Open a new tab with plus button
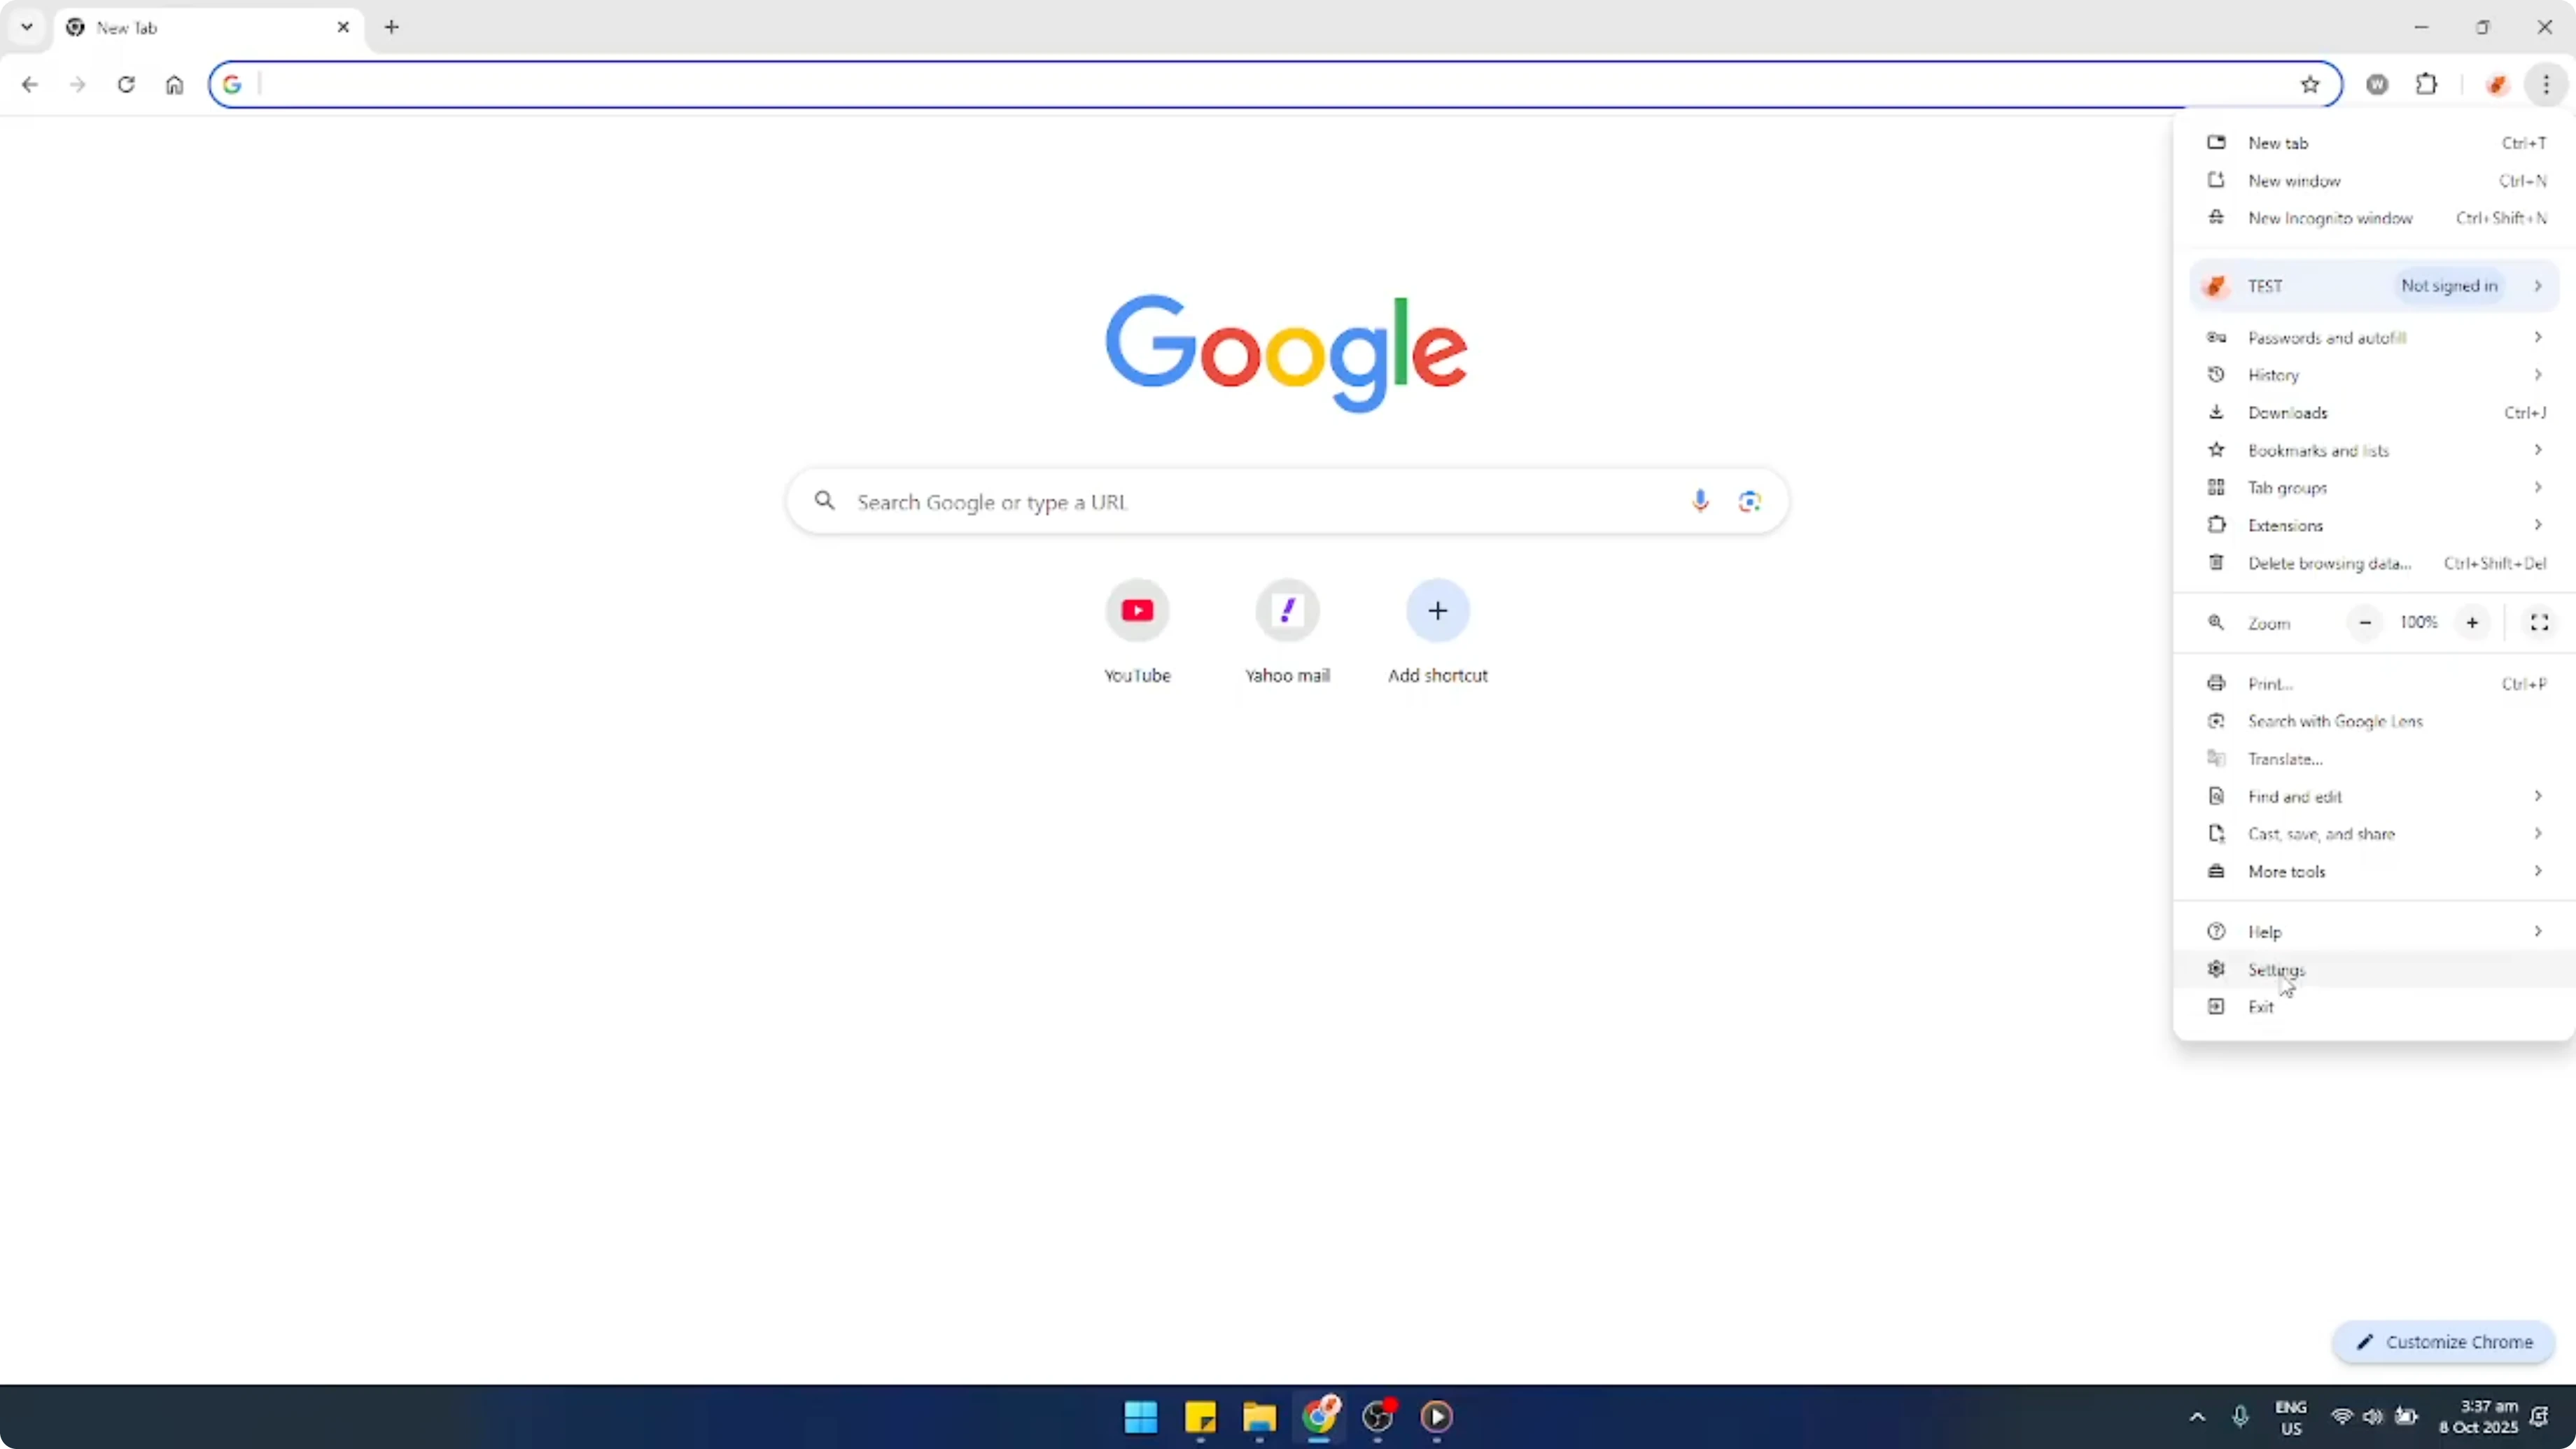This screenshot has width=2576, height=1449. pos(392,27)
